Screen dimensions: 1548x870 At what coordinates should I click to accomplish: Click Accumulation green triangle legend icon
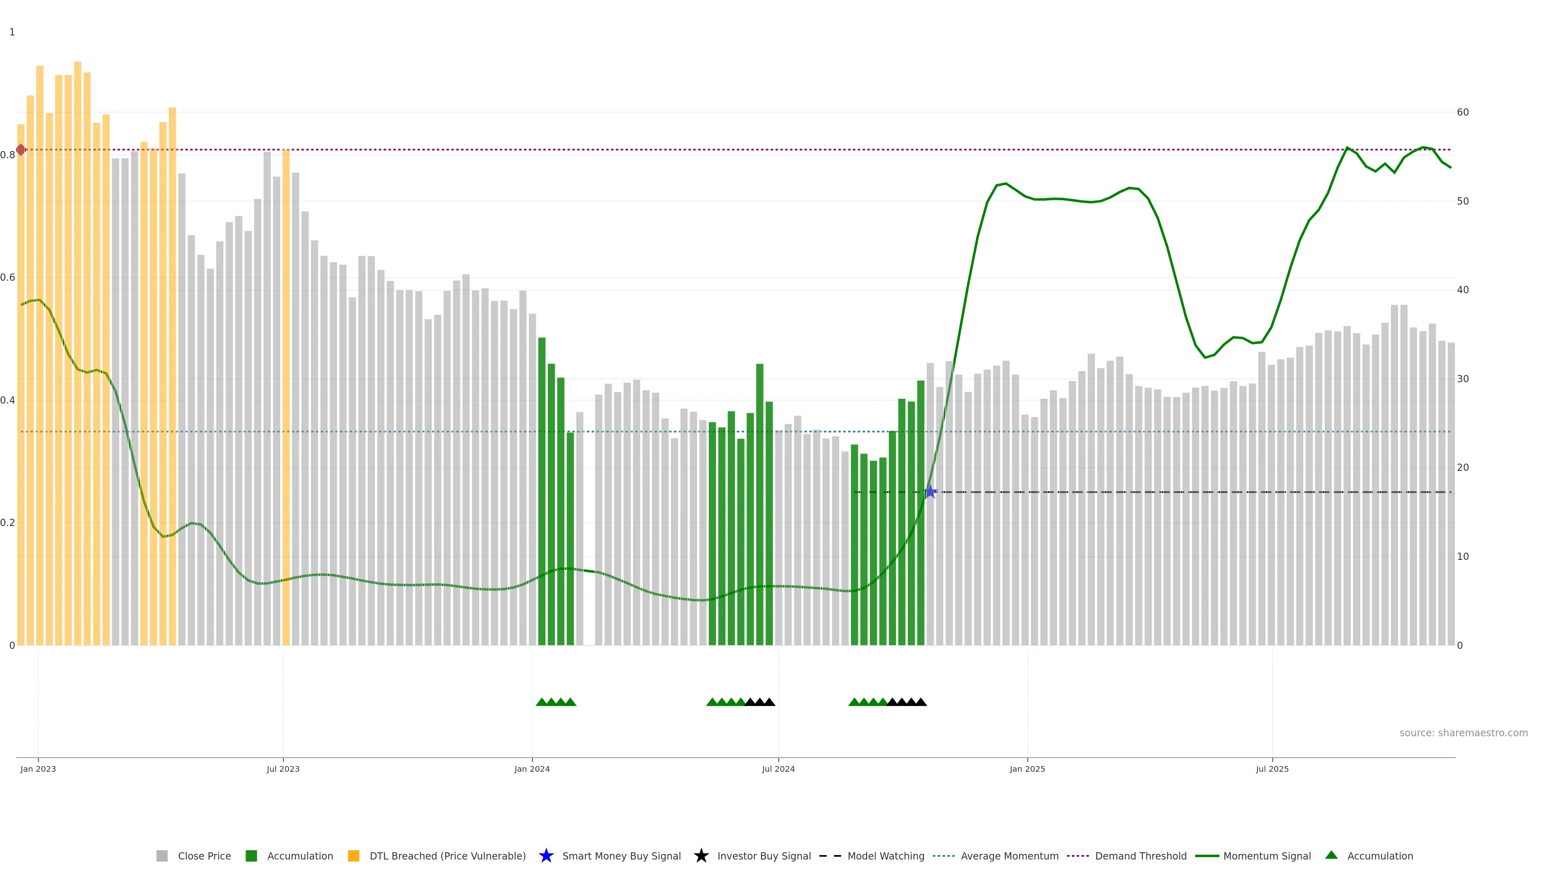tap(1331, 855)
